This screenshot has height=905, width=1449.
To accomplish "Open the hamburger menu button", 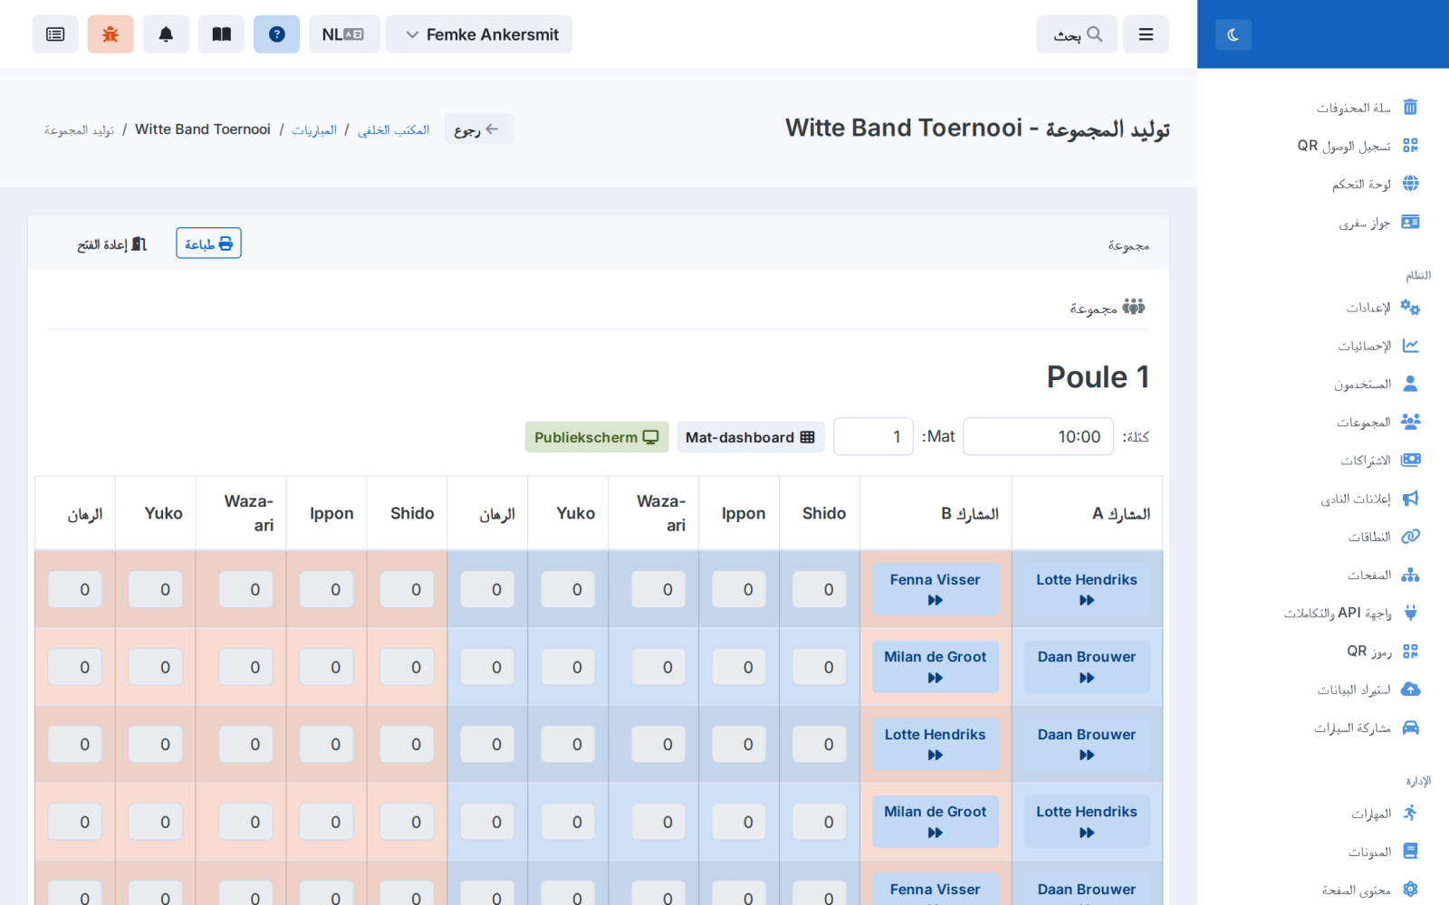I will tap(1146, 34).
